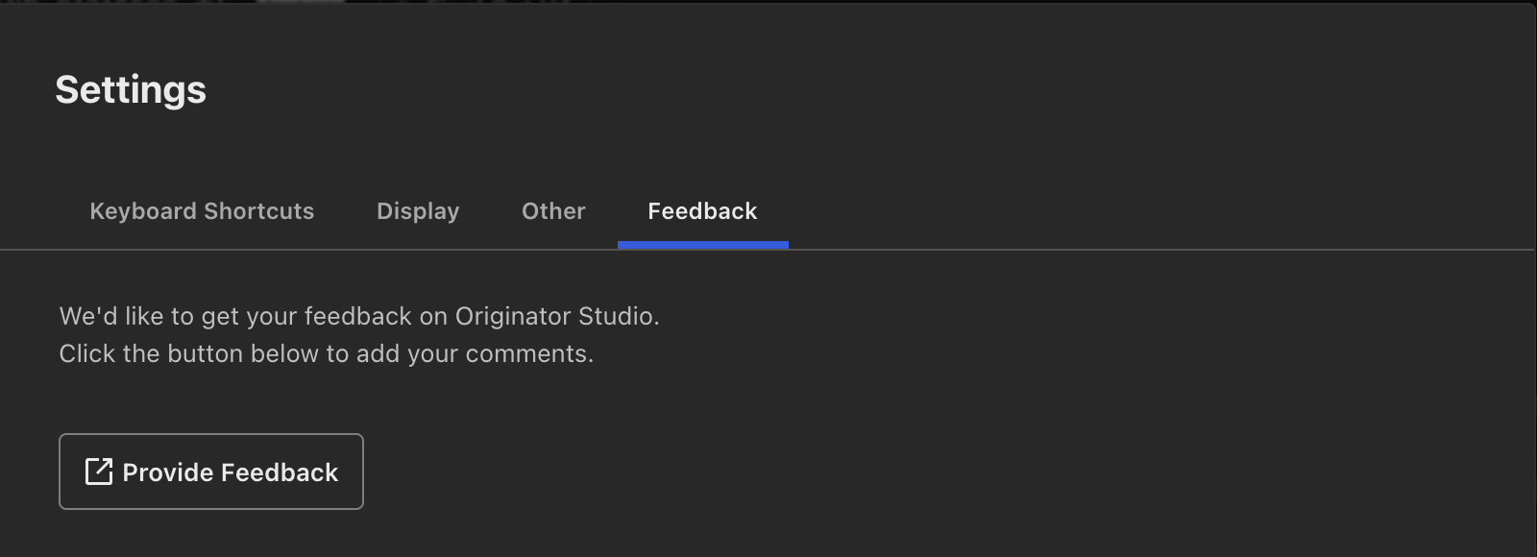Click the 'Click the button below' instruction line
Image resolution: width=1537 pixels, height=557 pixels.
click(327, 353)
